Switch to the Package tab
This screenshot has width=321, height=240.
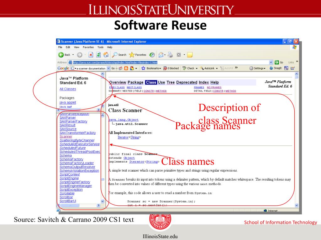click(135, 82)
